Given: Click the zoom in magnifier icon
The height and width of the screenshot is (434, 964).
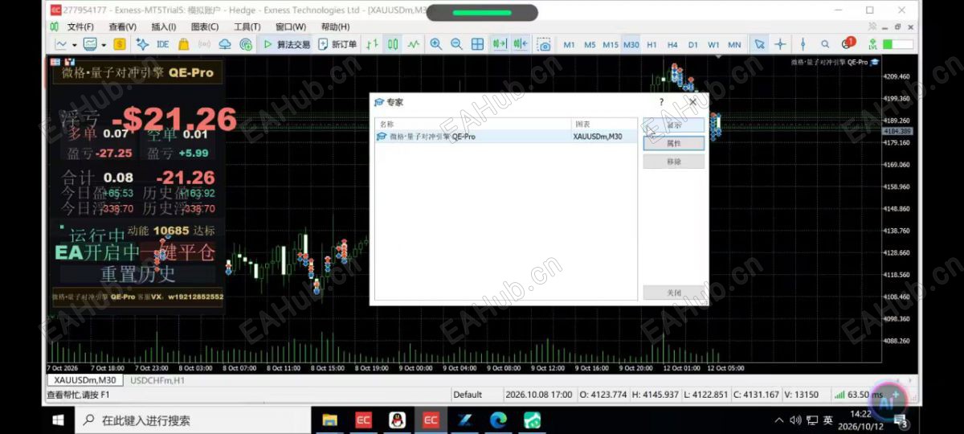Looking at the screenshot, I should click(x=436, y=44).
